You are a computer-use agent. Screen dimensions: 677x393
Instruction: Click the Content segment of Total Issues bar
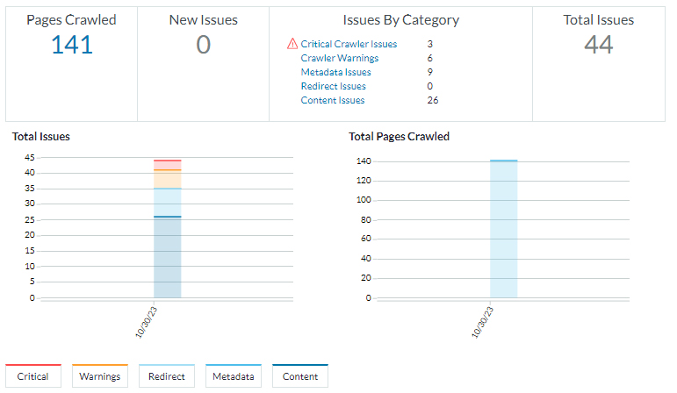pyautogui.click(x=167, y=257)
